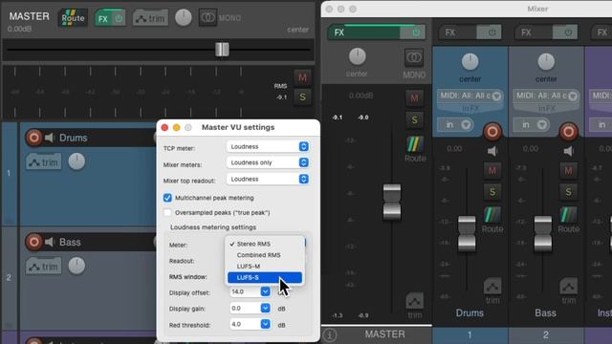This screenshot has width=612, height=344.
Task: Toggle master track MONO button
Action: pyautogui.click(x=208, y=17)
